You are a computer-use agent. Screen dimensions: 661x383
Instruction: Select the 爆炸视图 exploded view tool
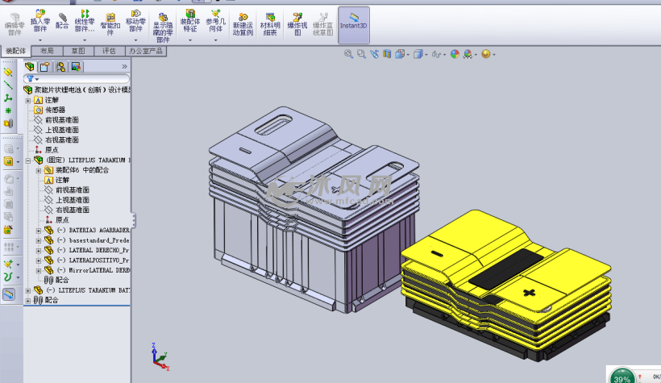(298, 17)
